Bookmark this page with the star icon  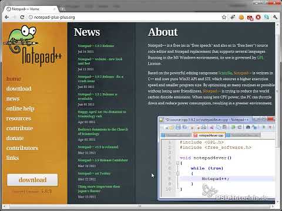point(224,17)
